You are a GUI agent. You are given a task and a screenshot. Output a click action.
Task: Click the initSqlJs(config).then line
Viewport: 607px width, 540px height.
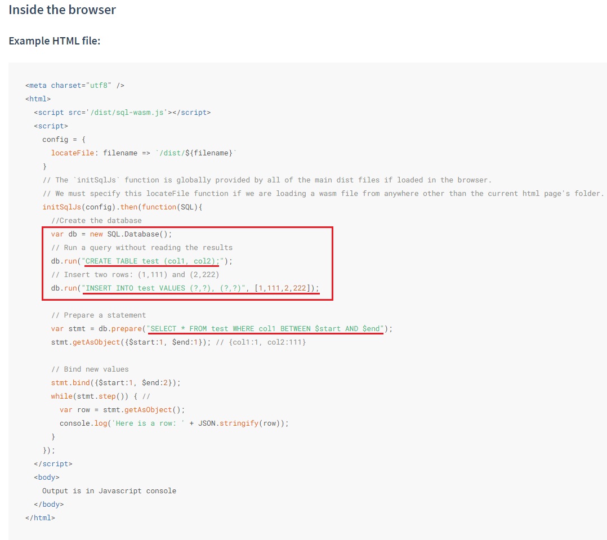122,207
